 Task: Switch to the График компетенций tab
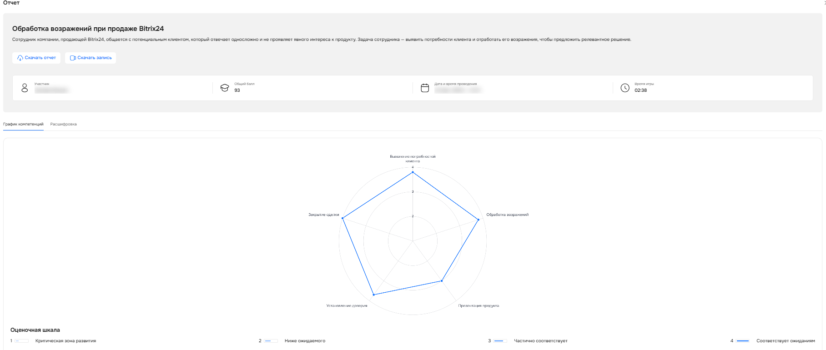[x=23, y=124]
